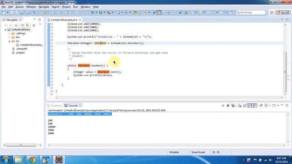292x164 pixels.
Task: Run the program with the green Run button
Action: [x=100, y=12]
